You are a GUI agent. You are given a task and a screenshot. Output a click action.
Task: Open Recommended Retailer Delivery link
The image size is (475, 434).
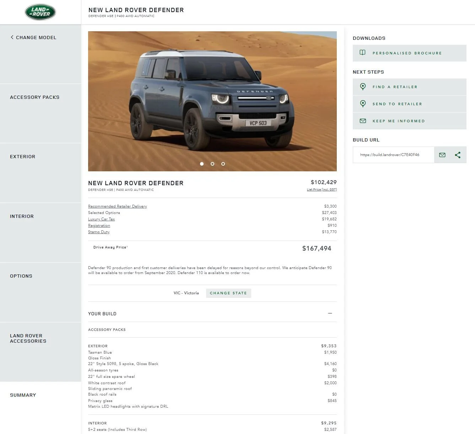117,206
